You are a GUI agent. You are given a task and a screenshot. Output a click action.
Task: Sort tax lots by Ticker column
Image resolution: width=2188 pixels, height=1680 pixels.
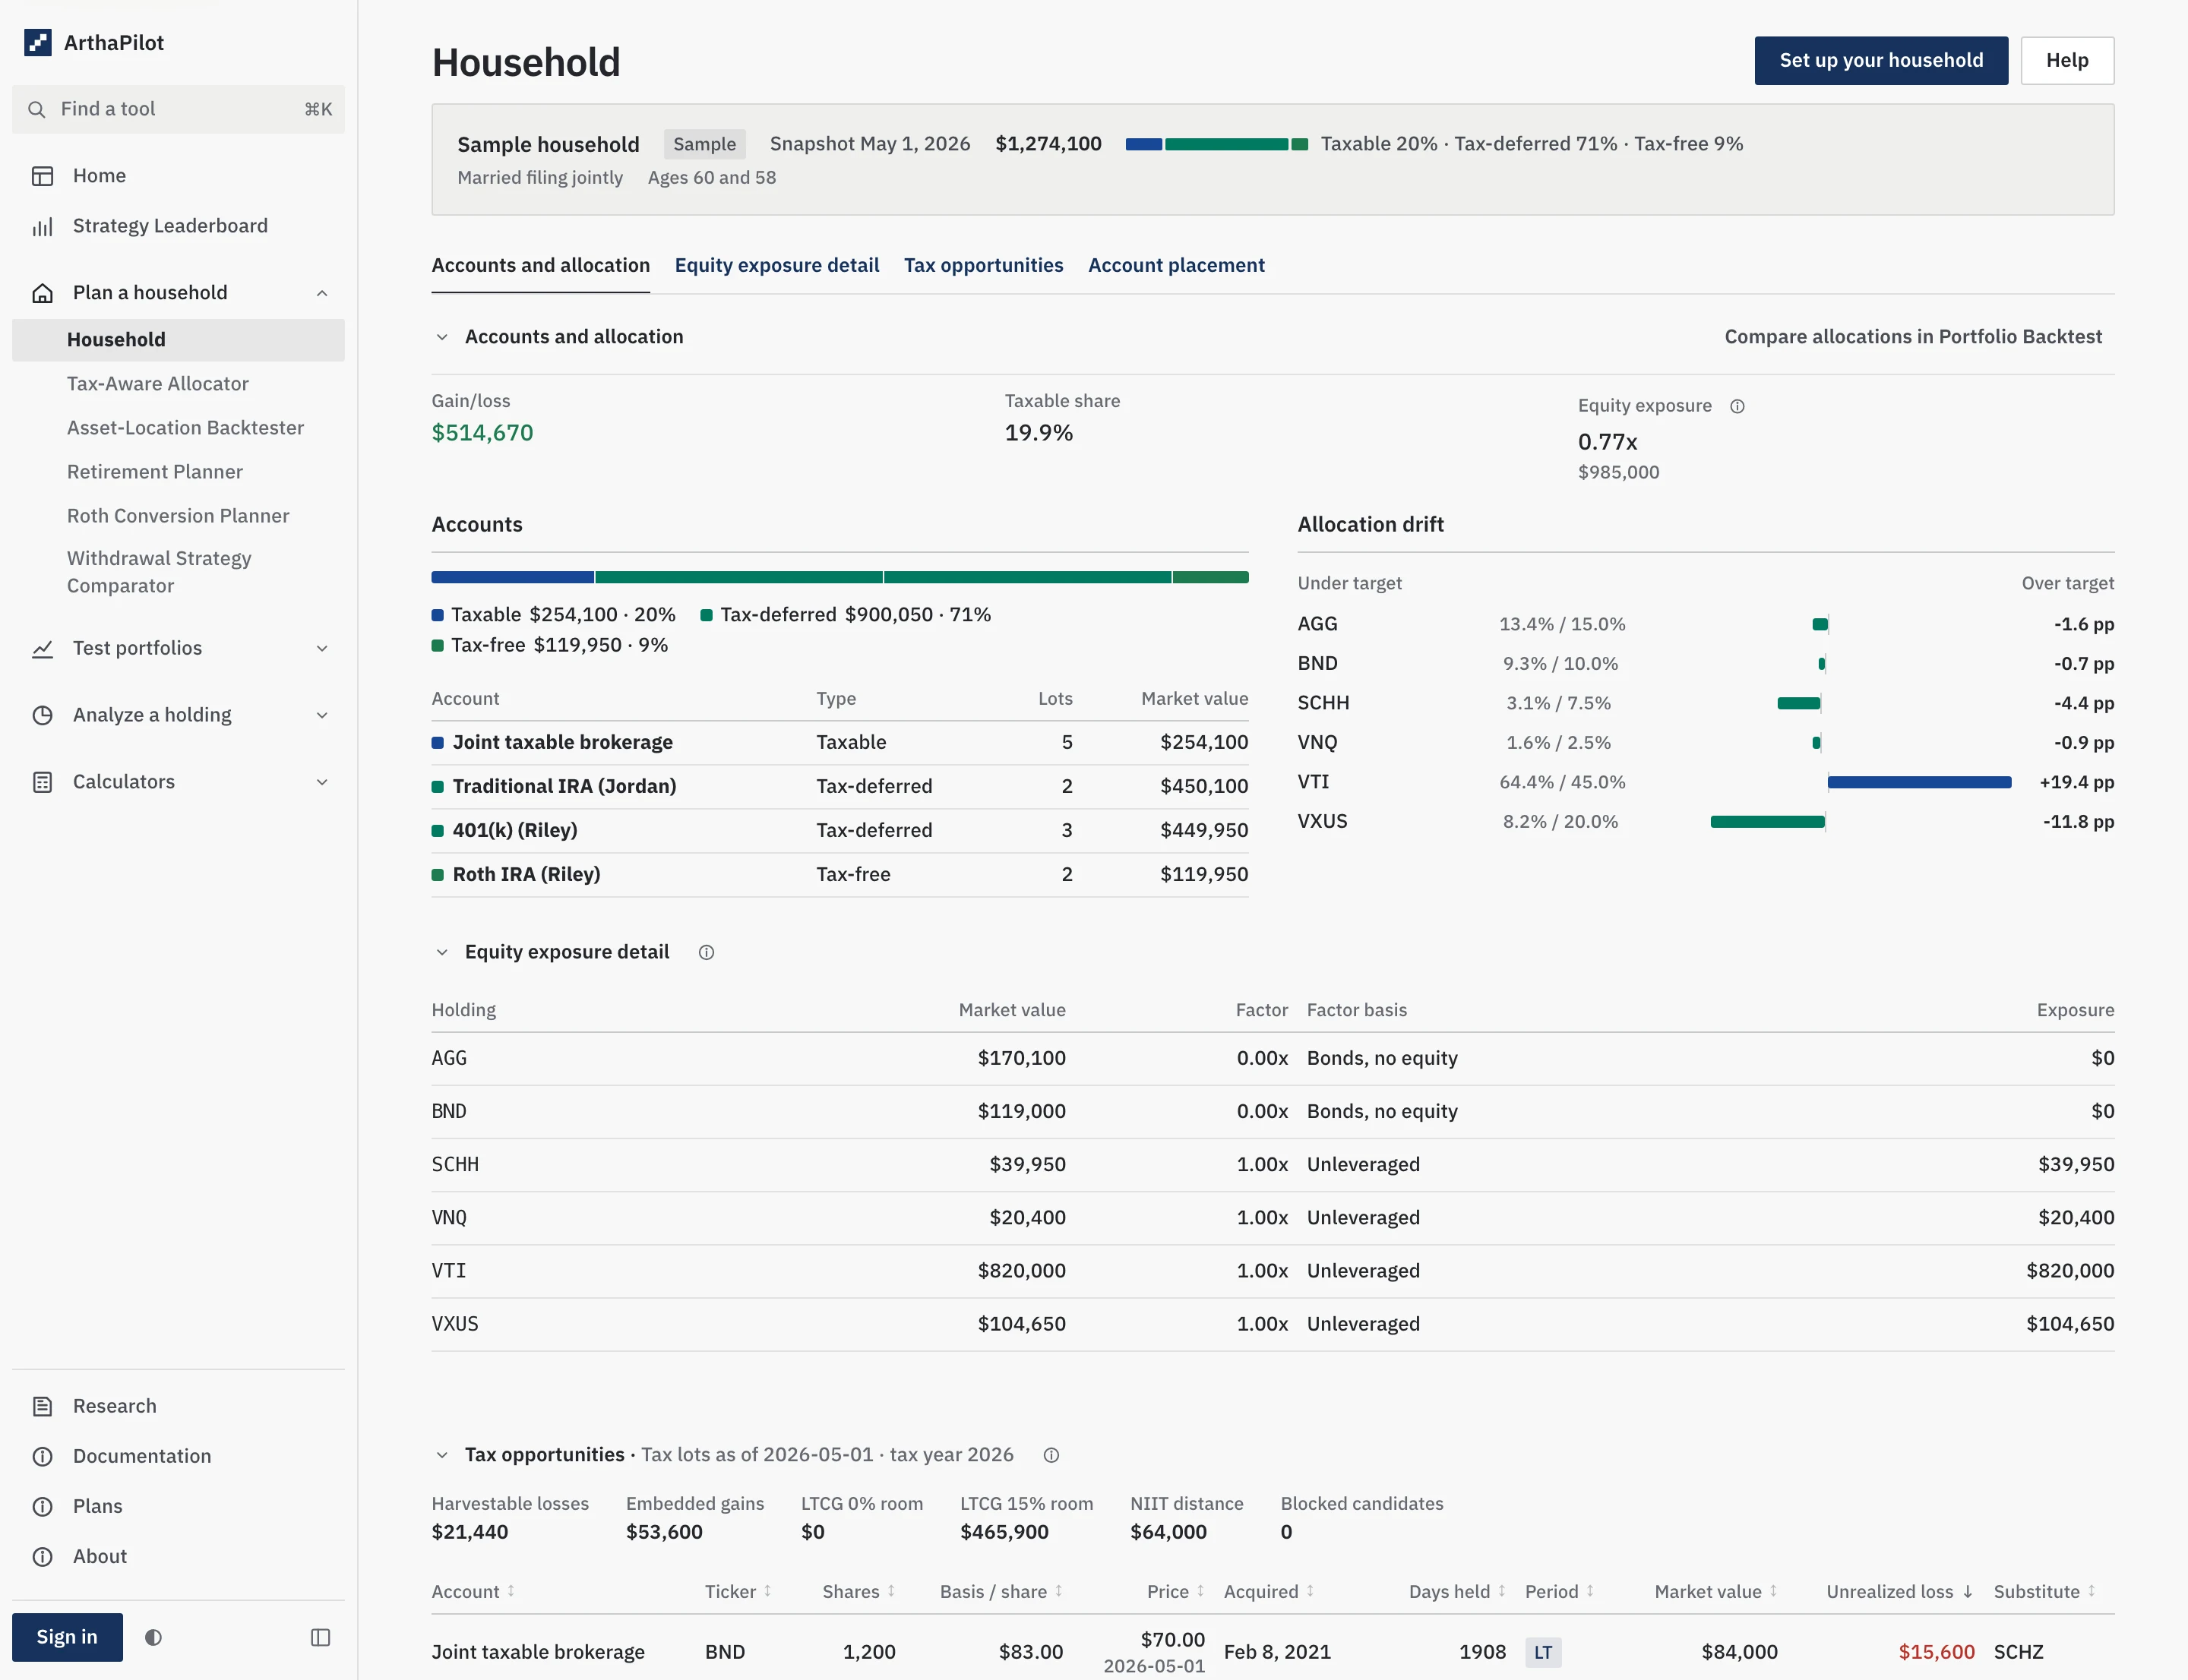click(738, 1591)
